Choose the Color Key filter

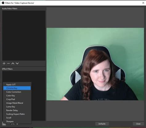pyautogui.click(x=17, y=96)
